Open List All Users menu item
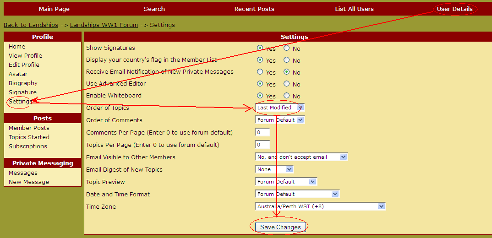Viewport: 492px width, 238px height. click(354, 9)
